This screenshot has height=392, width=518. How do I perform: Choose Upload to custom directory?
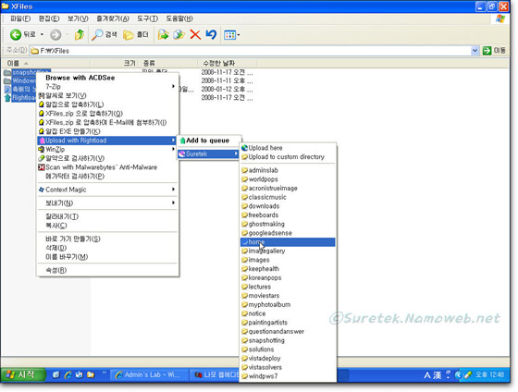[288, 156]
